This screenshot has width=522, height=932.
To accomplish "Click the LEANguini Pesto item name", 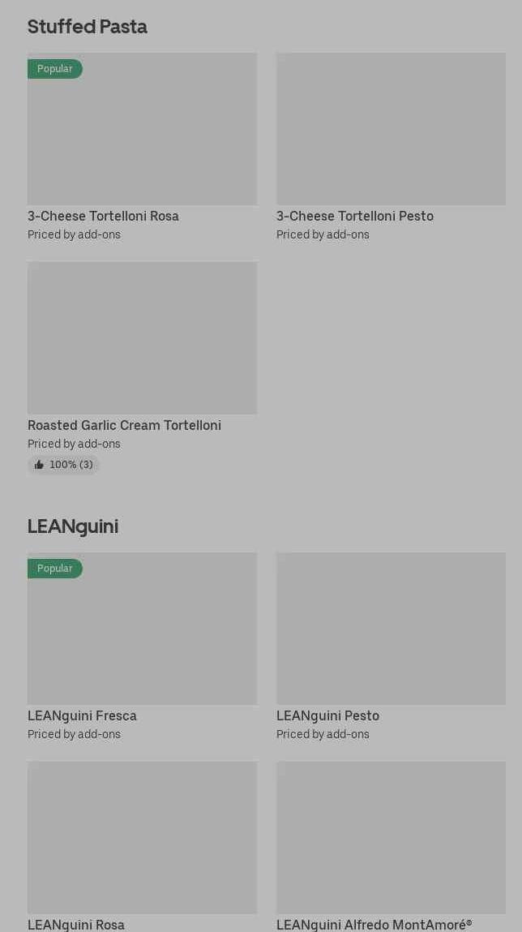I will point(327,716).
